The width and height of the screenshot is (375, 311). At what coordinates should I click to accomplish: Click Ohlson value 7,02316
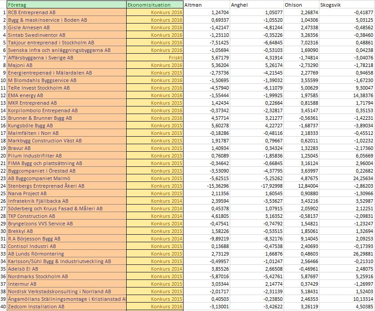pos(301,43)
